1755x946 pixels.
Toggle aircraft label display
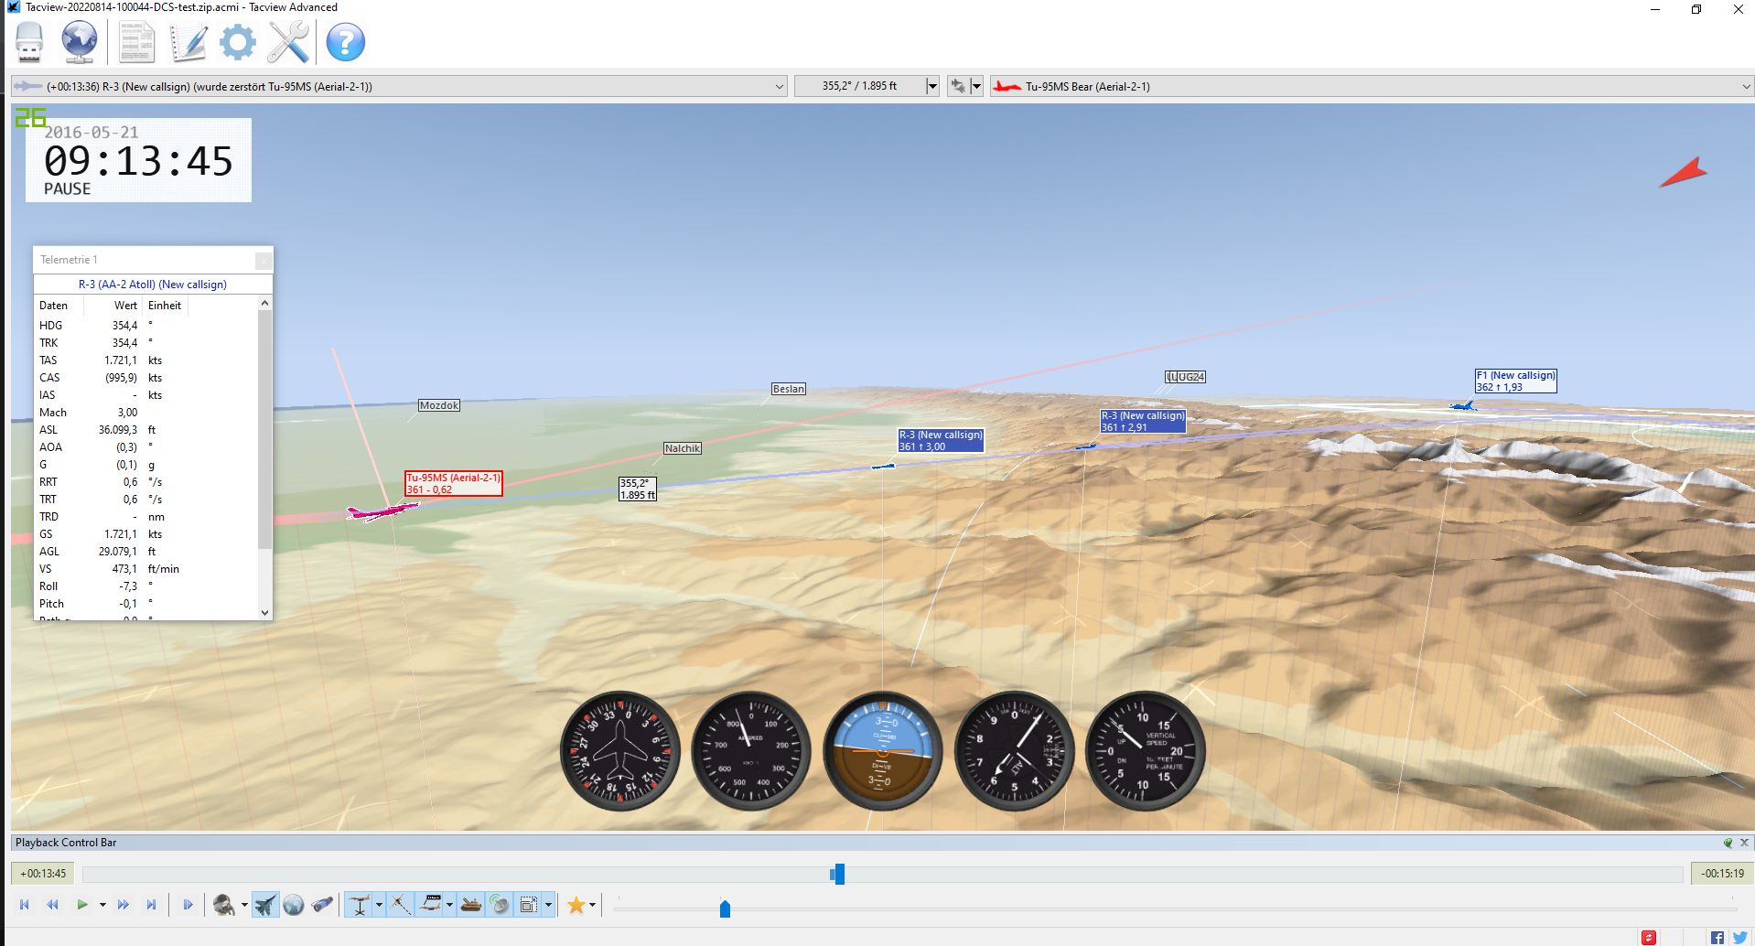coord(430,905)
